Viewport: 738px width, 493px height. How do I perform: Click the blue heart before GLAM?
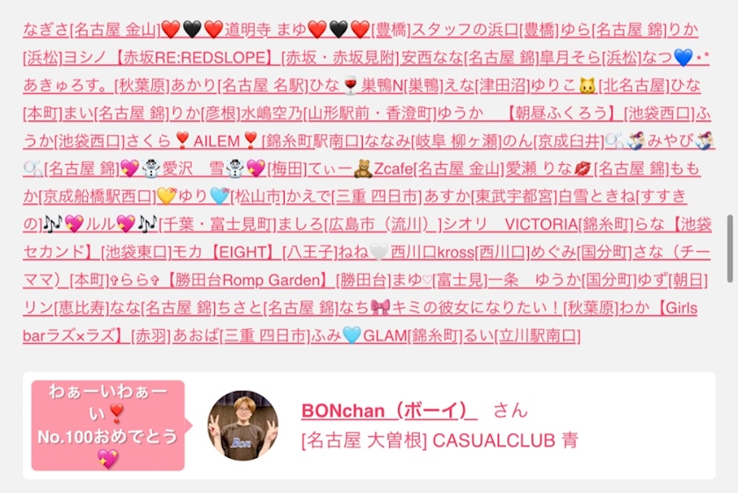tap(352, 336)
